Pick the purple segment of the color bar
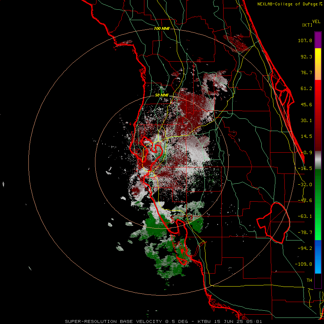Viewport: 324px width, 324px height. pyautogui.click(x=318, y=40)
